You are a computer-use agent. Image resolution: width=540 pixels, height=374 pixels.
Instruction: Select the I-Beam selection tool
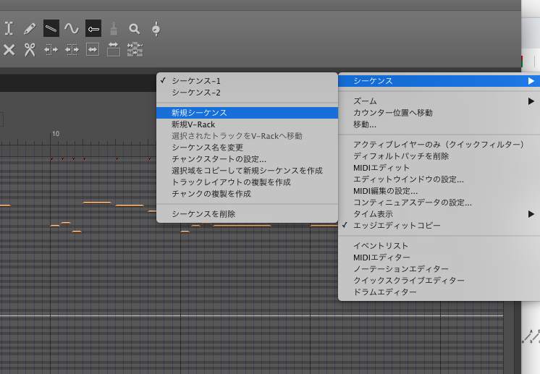click(x=9, y=28)
